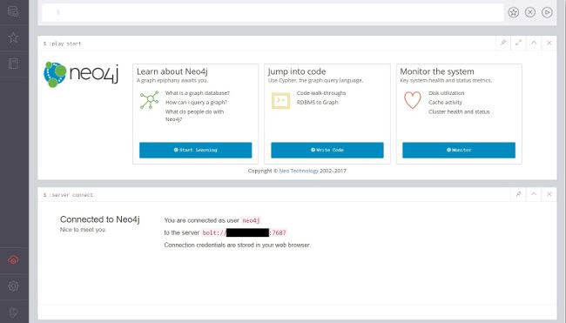
Task: Clear the editor with the X circle icon
Action: click(530, 13)
